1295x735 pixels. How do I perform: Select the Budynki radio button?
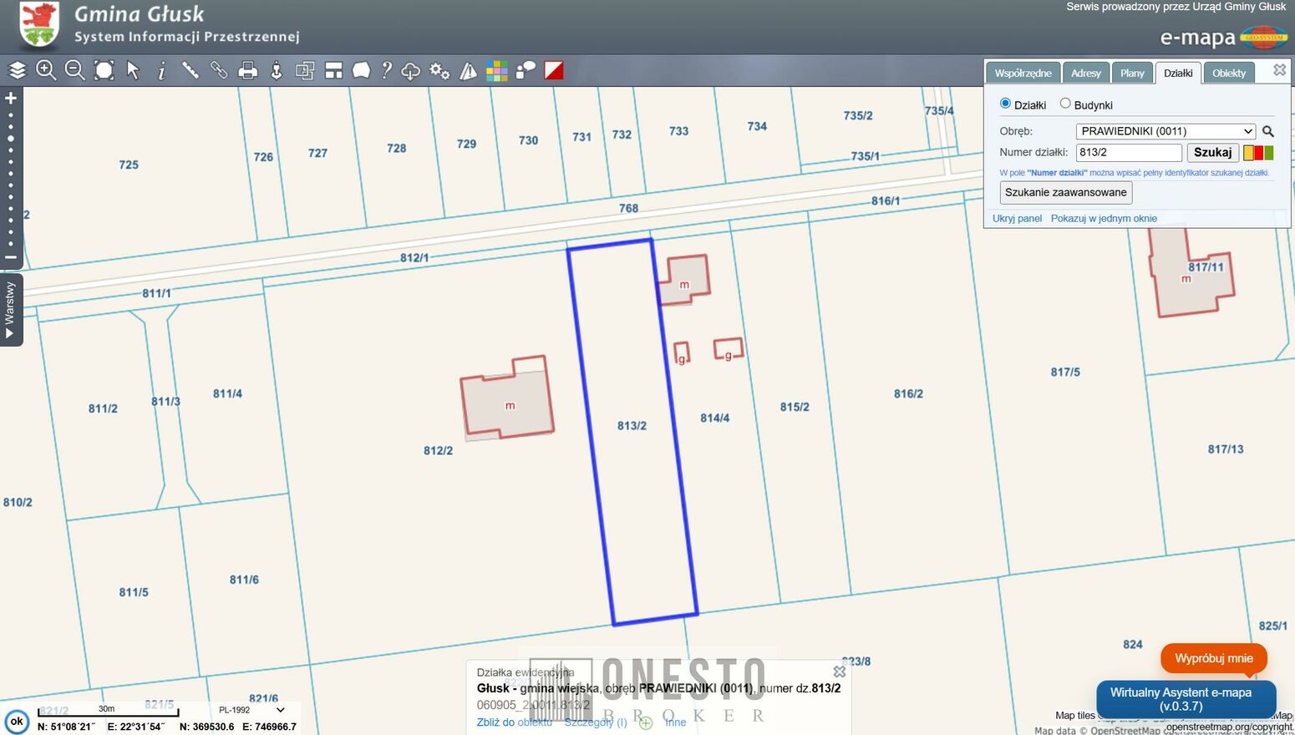click(x=1065, y=104)
